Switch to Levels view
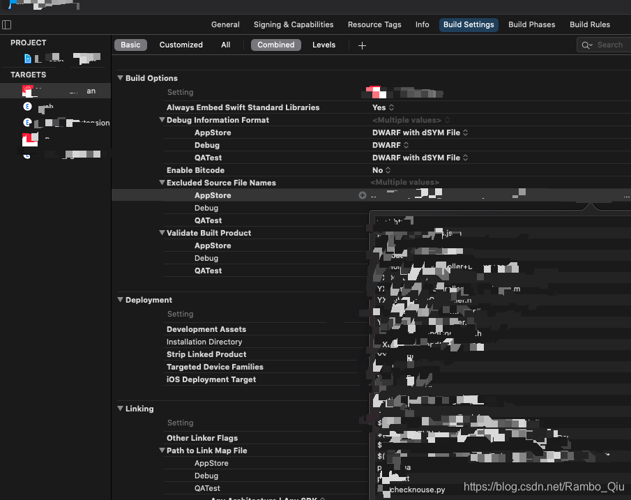This screenshot has height=500, width=631. pyautogui.click(x=324, y=45)
